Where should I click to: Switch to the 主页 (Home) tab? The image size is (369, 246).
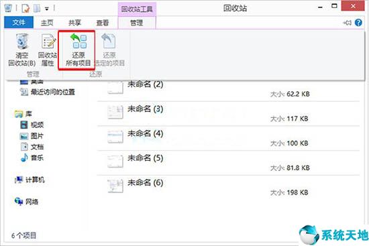point(47,23)
